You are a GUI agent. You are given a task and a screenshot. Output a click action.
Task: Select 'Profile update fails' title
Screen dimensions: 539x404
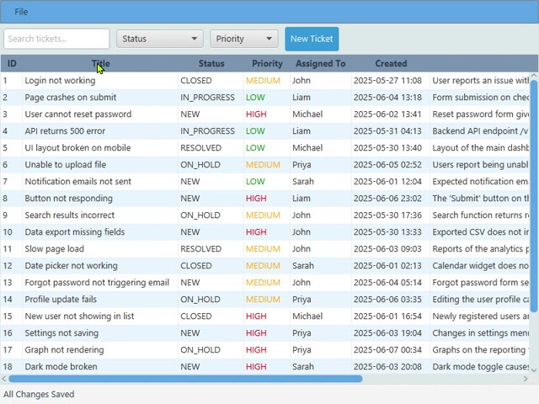61,300
